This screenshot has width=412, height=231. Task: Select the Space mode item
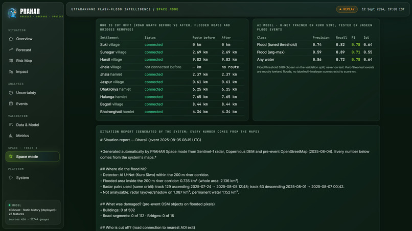pyautogui.click(x=32, y=157)
